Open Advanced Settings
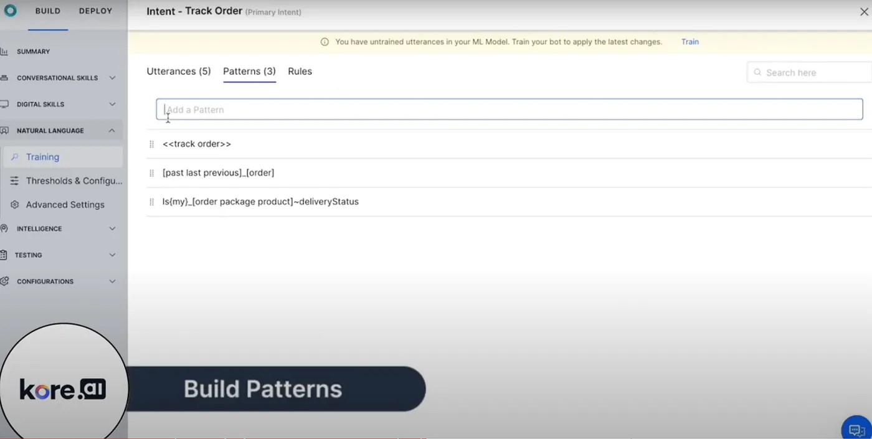872x439 pixels. [65, 204]
